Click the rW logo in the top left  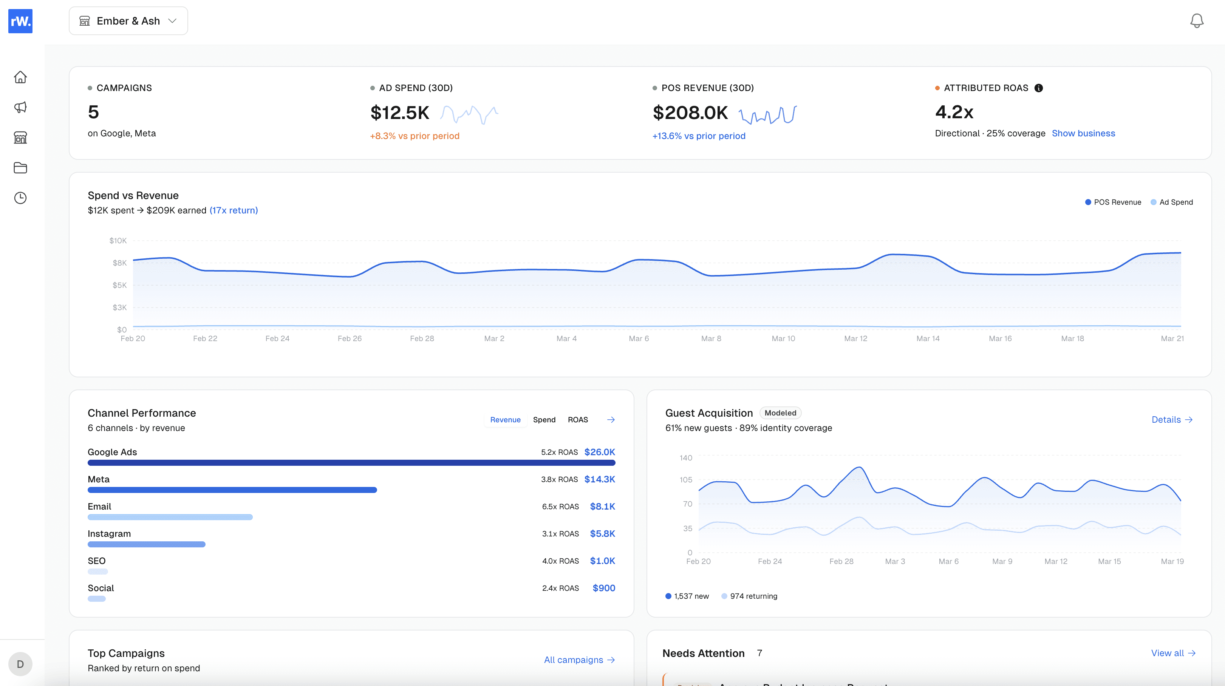click(x=20, y=21)
